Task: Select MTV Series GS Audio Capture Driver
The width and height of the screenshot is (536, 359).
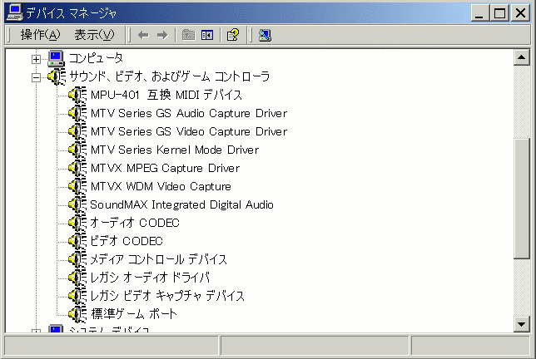Action: [188, 113]
